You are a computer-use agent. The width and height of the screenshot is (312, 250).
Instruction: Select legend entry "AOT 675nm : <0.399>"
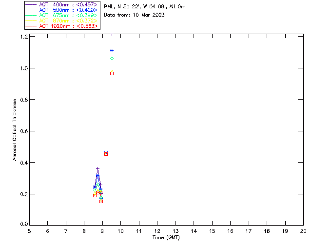tap(68, 15)
